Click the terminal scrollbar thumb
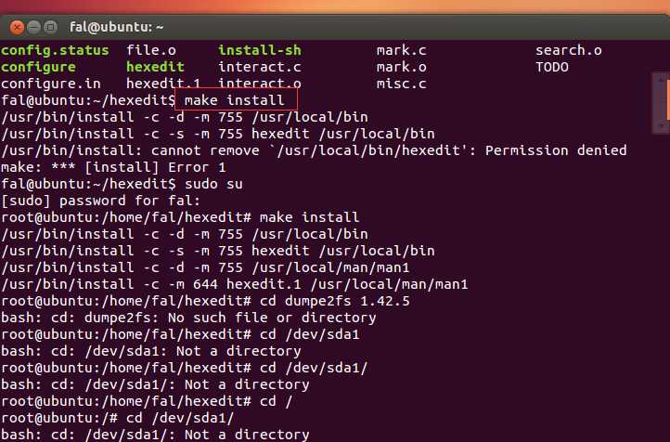This screenshot has width=670, height=442. tap(664, 97)
